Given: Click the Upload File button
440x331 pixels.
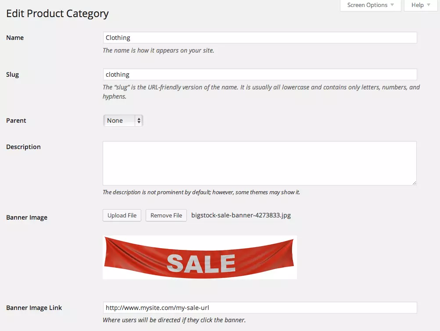Looking at the screenshot, I should pyautogui.click(x=122, y=215).
